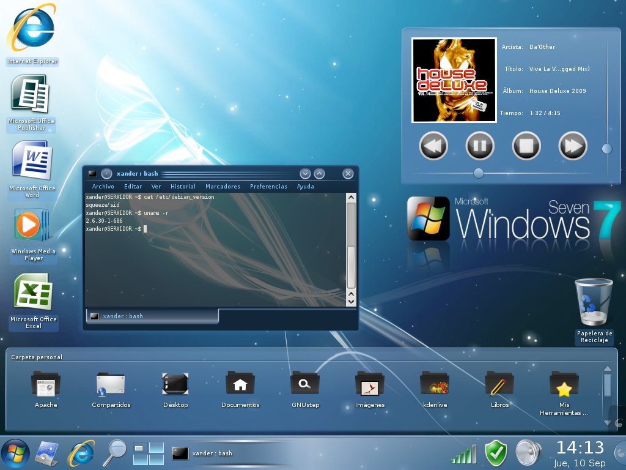Pause the playing song

(x=480, y=146)
